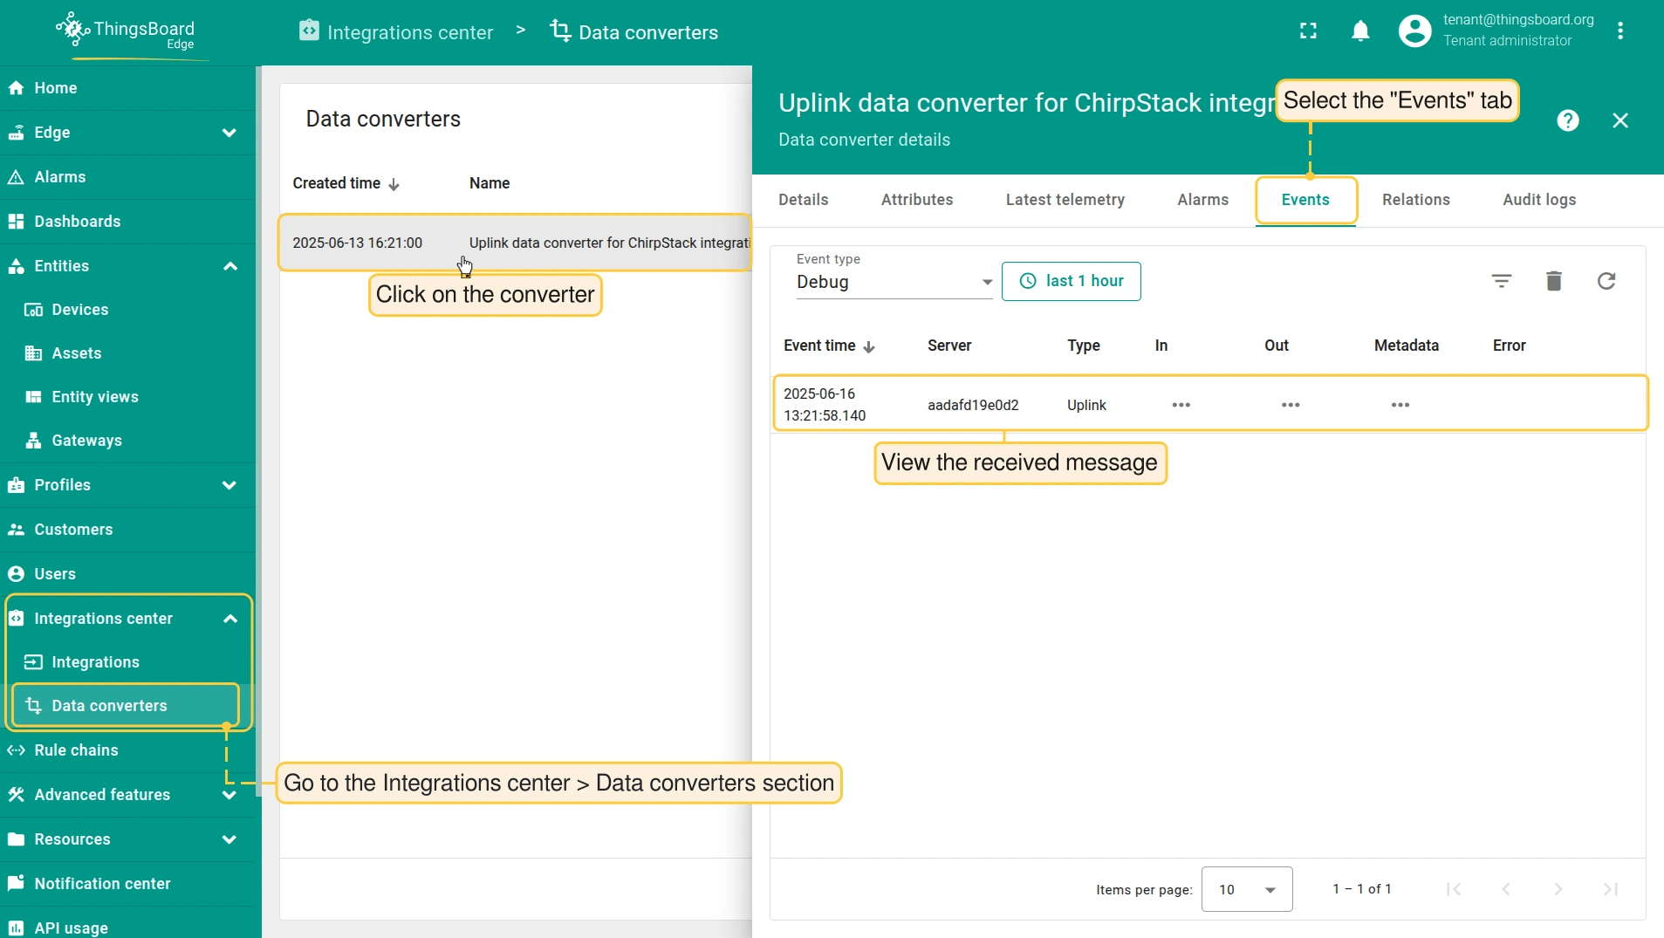The height and width of the screenshot is (938, 1664).
Task: View the Out message ellipsis
Action: pyautogui.click(x=1291, y=405)
